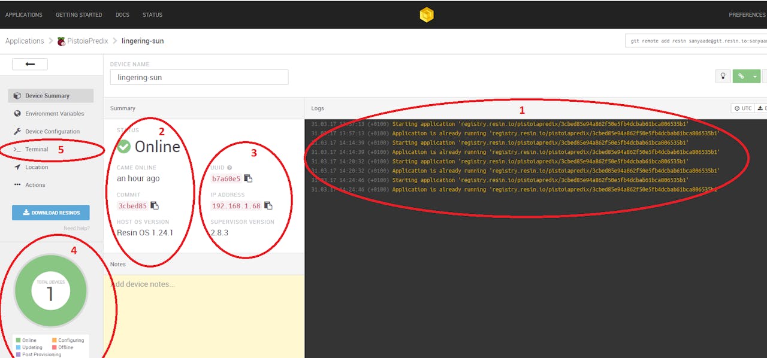Viewport: 767px width, 358px height.
Task: Click the download logs icon button
Action: click(762, 108)
